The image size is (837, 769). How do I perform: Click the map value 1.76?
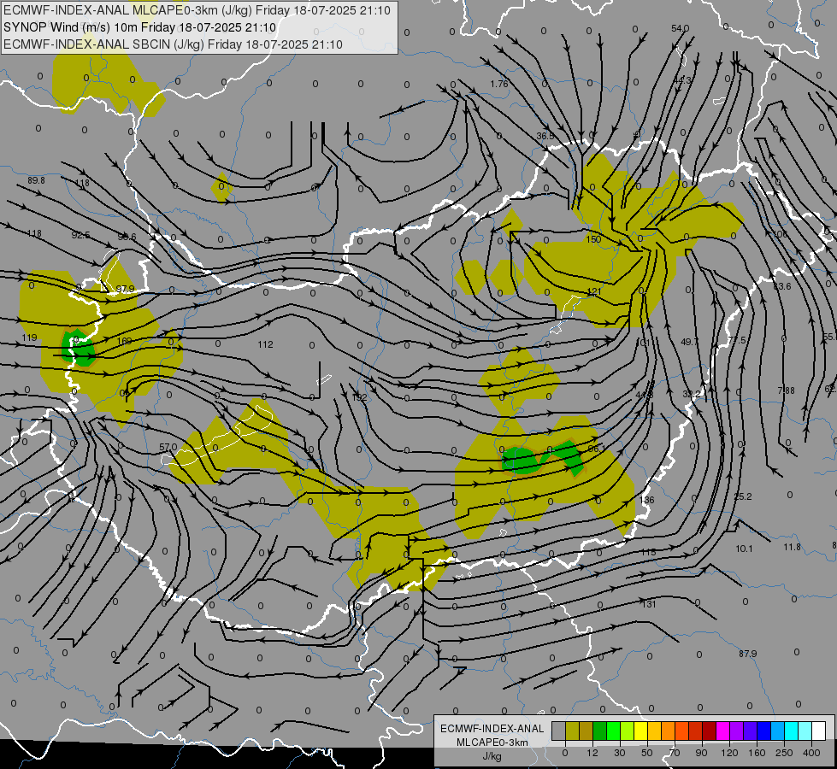(x=499, y=84)
